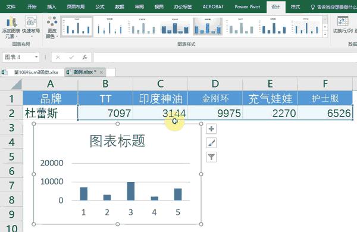Select column D header

point(215,84)
